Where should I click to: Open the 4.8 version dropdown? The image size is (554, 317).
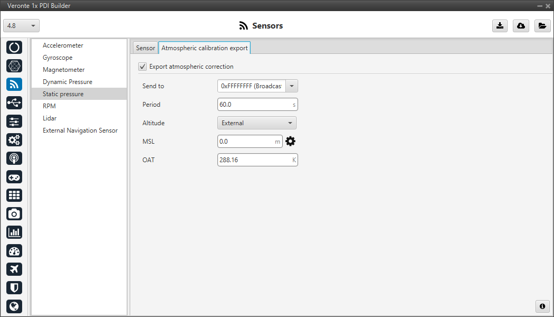(22, 26)
